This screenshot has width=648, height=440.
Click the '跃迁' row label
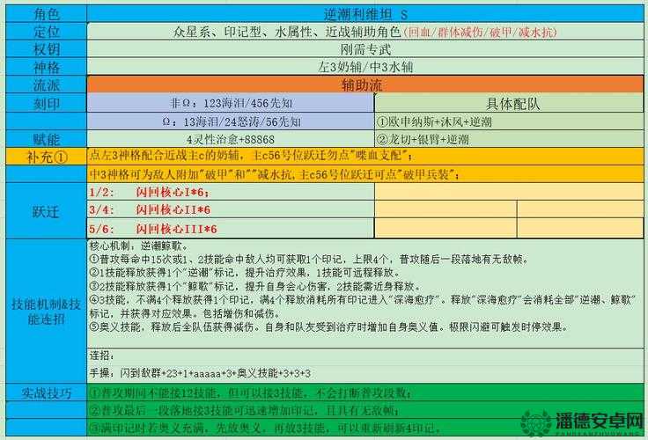tap(47, 211)
